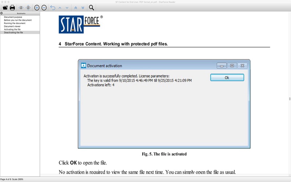The height and width of the screenshot is (182, 291).
Task: Click "Activations left: 4" text in figure
Action: click(x=101, y=85)
